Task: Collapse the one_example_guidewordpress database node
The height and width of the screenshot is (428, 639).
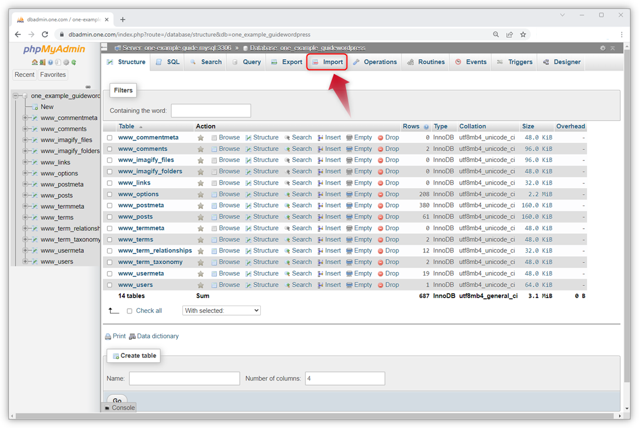Action: click(x=15, y=96)
